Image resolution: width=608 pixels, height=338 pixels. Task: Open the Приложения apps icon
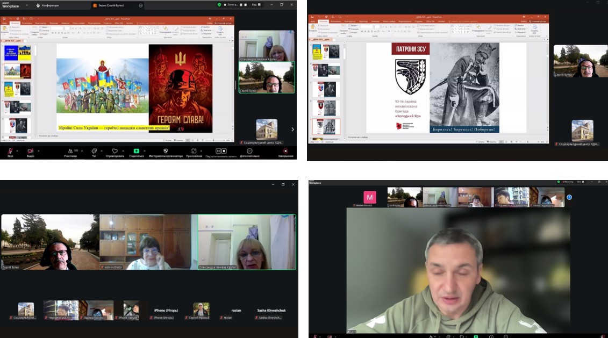click(194, 151)
